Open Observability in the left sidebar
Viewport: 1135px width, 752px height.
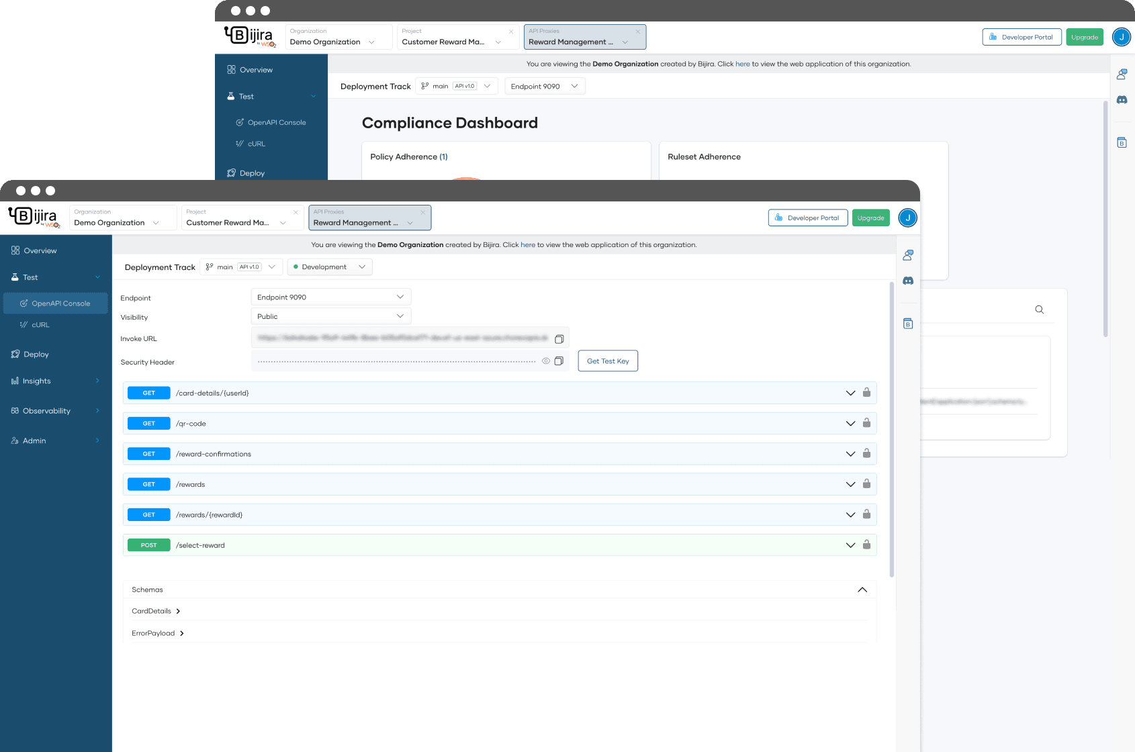[46, 411]
